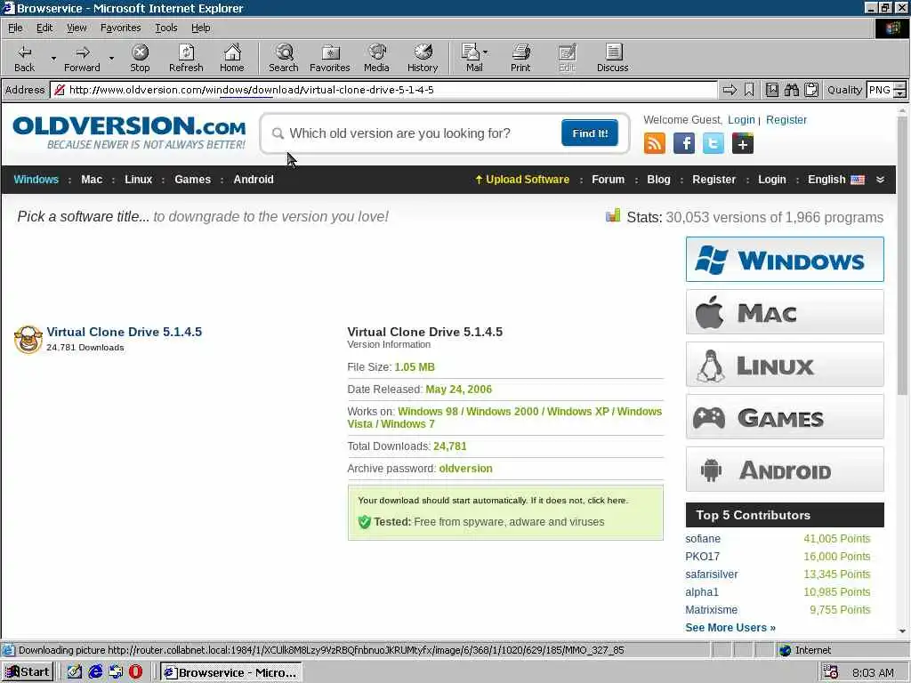Click the Forward toolbar button

coord(82,58)
